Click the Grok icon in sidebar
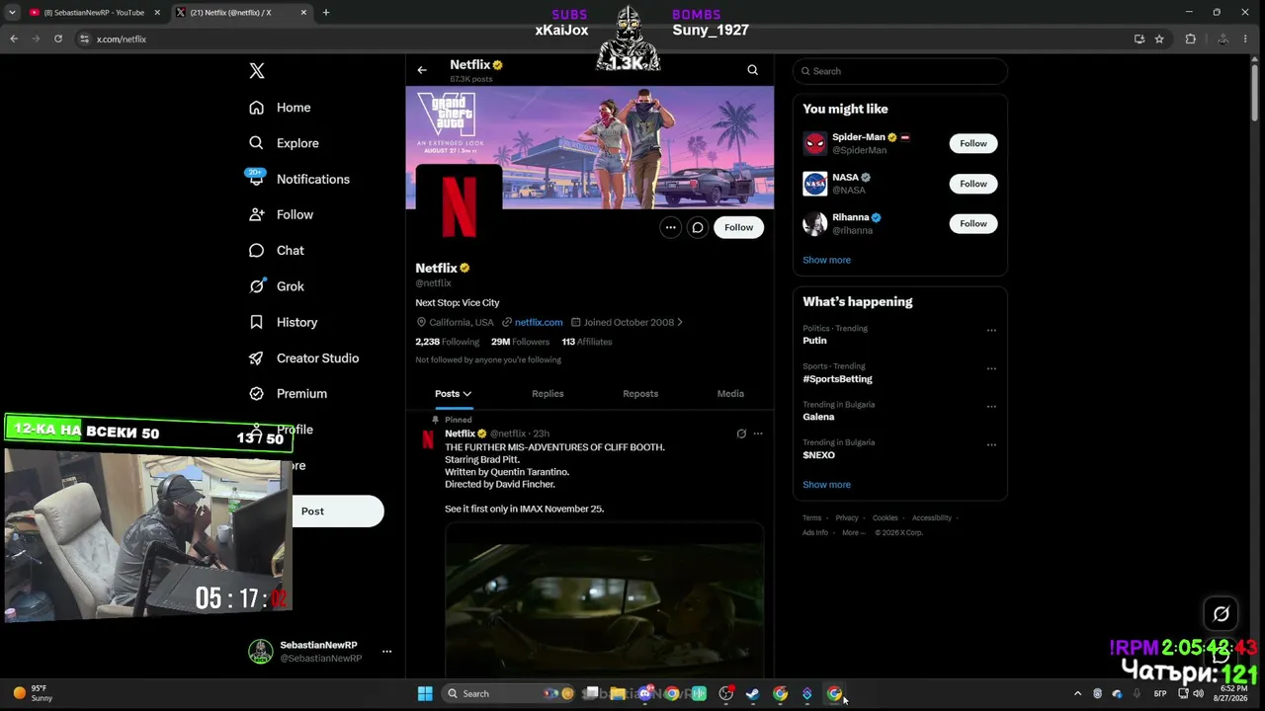Image resolution: width=1265 pixels, height=711 pixels. coord(257,286)
